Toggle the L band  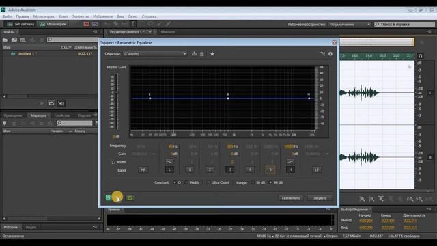(169, 169)
